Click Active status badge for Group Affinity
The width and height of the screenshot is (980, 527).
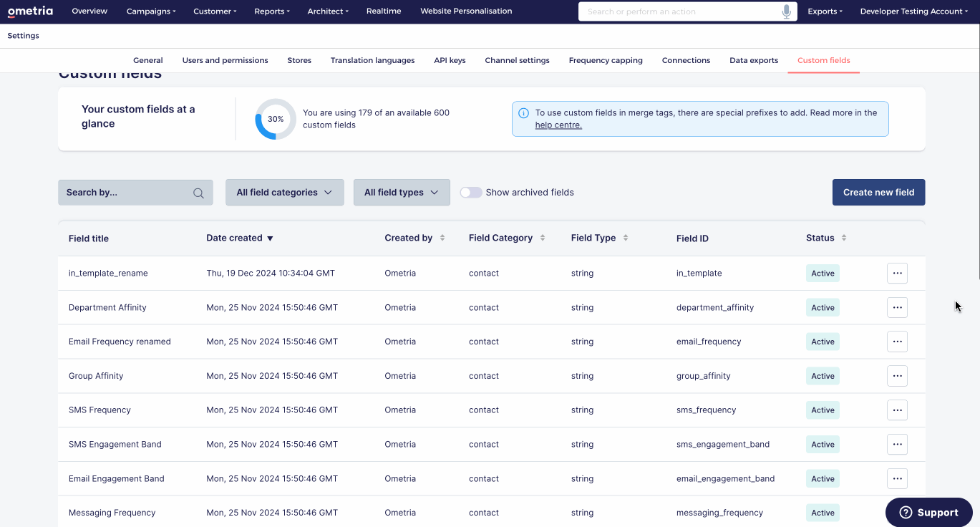pos(823,376)
